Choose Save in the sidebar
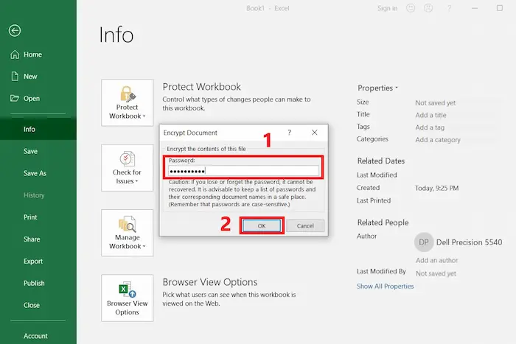Screen dimensions: 516x344 [x=38, y=151]
